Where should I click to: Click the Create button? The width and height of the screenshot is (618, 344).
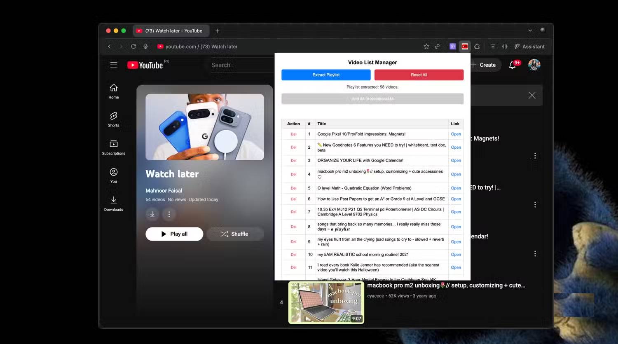point(484,65)
